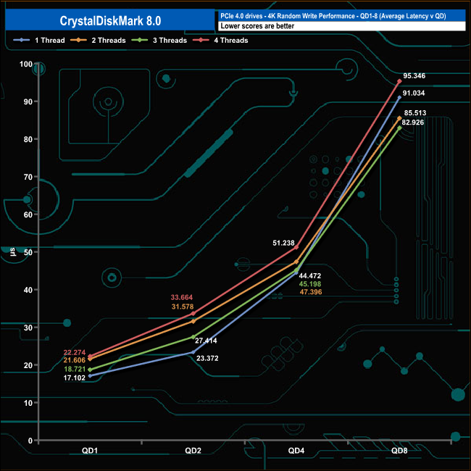Click the blue 1 Thread point at QD1

(90, 376)
